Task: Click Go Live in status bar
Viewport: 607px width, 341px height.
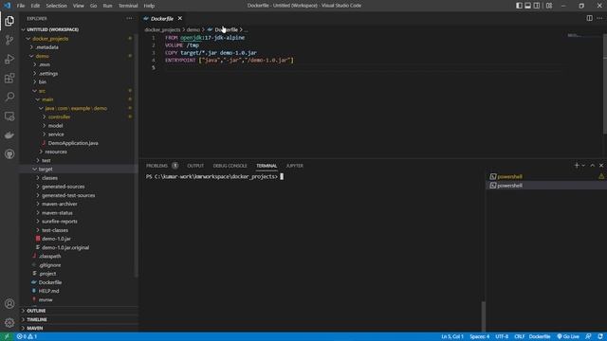Action: point(568,336)
